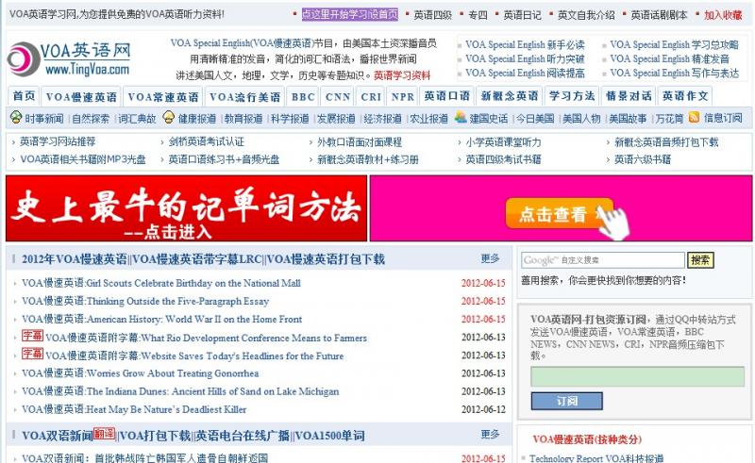The height and width of the screenshot is (463, 755).
Task: Open 英语六级书籍 link
Action: [643, 159]
